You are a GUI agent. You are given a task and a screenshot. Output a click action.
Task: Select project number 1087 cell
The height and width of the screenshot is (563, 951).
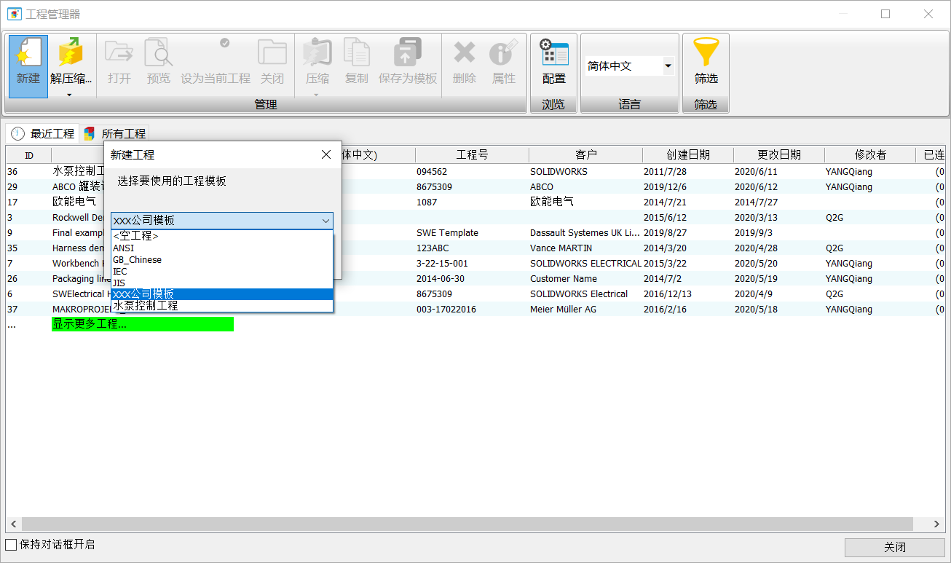(x=427, y=202)
